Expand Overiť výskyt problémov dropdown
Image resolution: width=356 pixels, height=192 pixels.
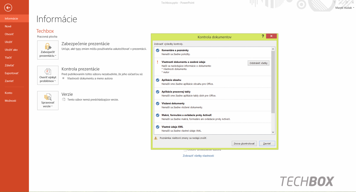coord(48,75)
